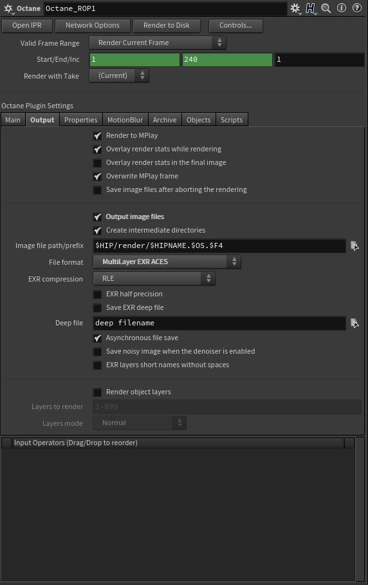Open the EXR compression dropdown
This screenshot has height=585, width=368.
coord(154,278)
